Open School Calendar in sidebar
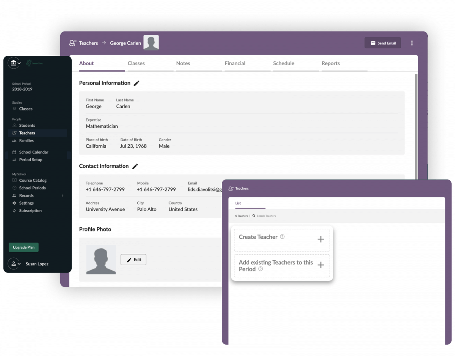This screenshot has height=356, width=455. (x=34, y=152)
